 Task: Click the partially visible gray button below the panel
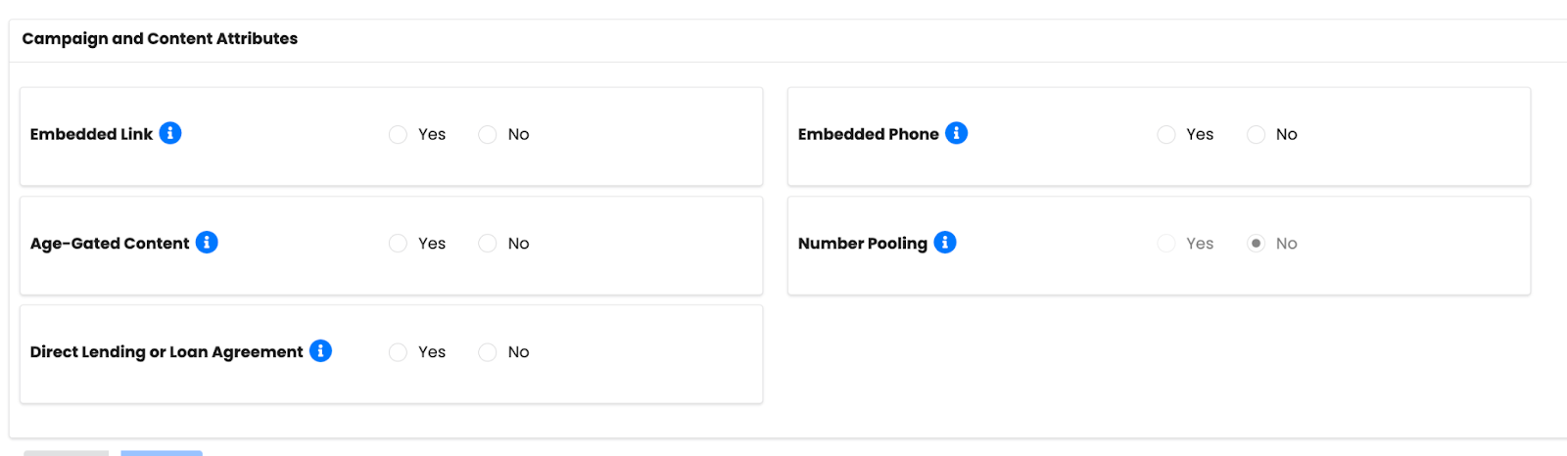(67, 453)
